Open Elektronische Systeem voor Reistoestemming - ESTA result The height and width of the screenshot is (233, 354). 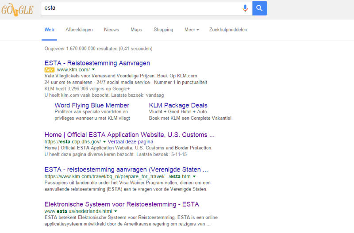tap(122, 204)
